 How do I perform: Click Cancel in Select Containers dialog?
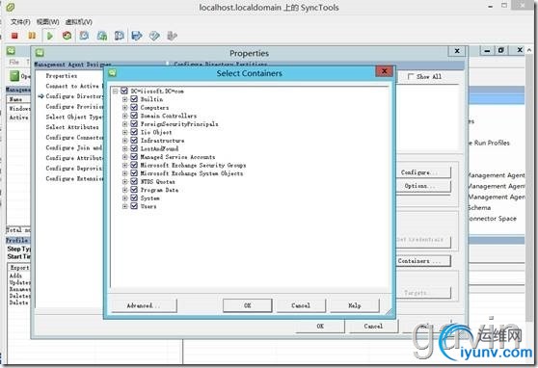tap(301, 305)
